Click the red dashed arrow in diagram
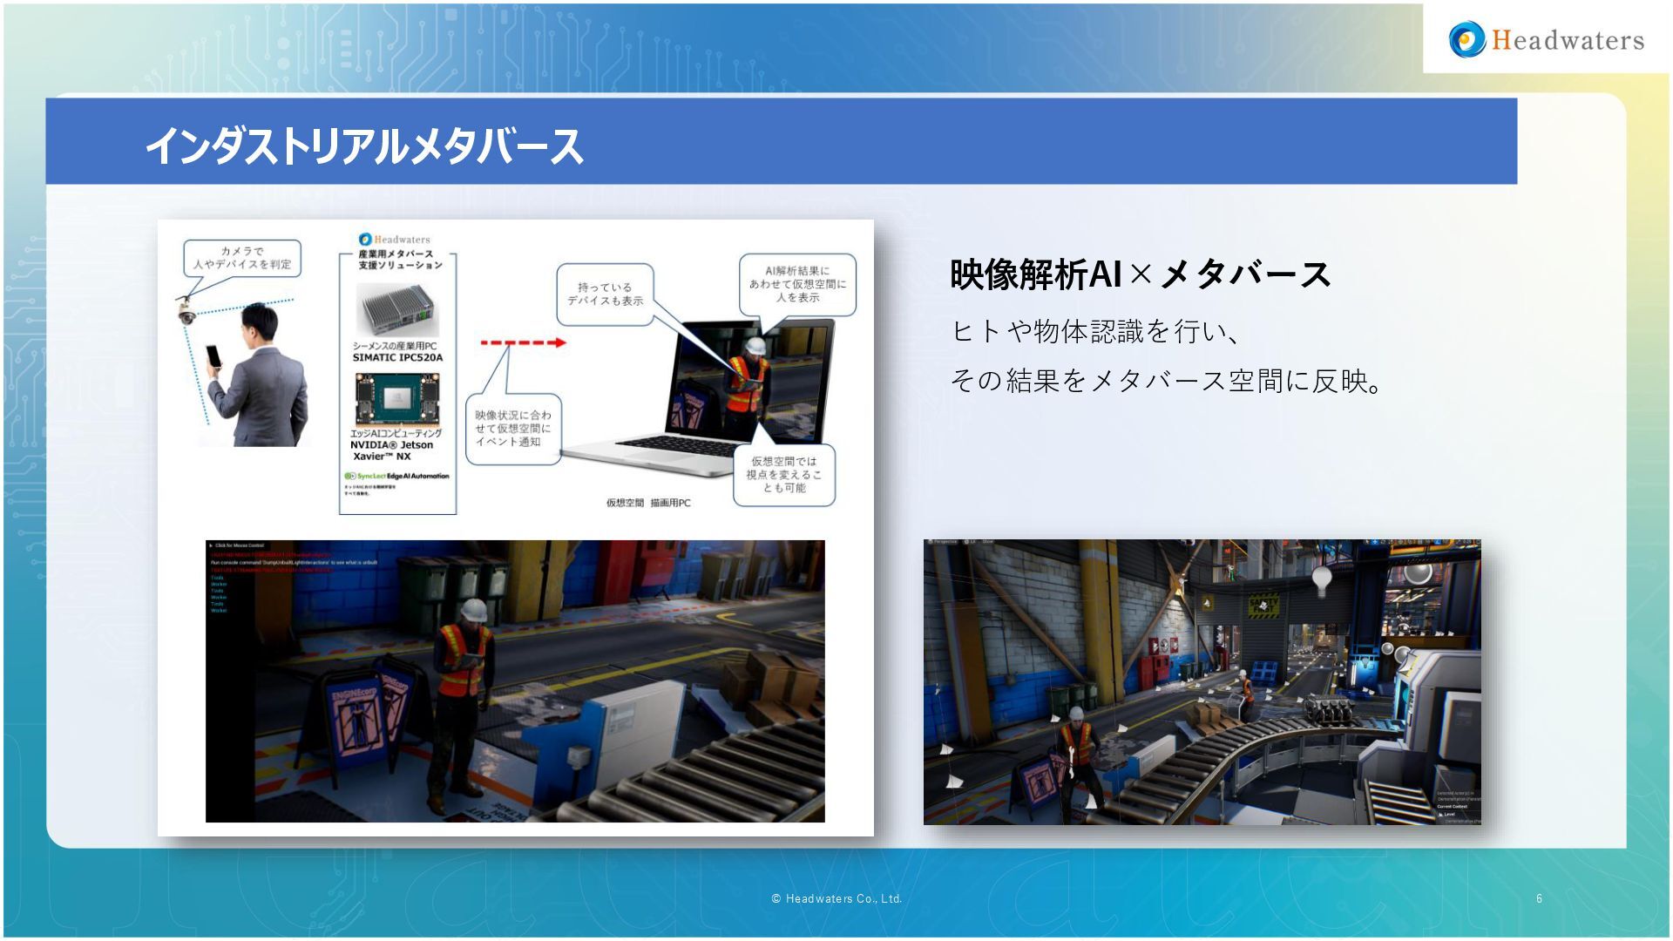This screenshot has width=1673, height=941. (x=523, y=342)
